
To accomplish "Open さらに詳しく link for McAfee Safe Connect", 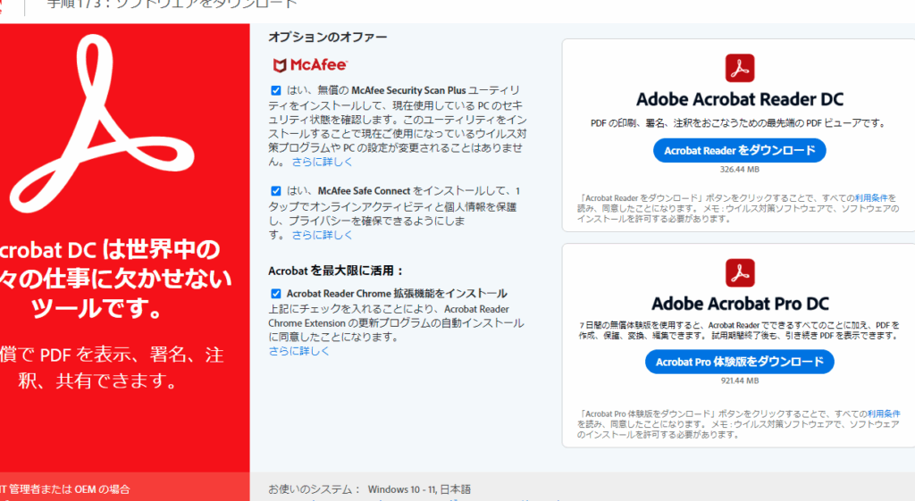I will [323, 236].
